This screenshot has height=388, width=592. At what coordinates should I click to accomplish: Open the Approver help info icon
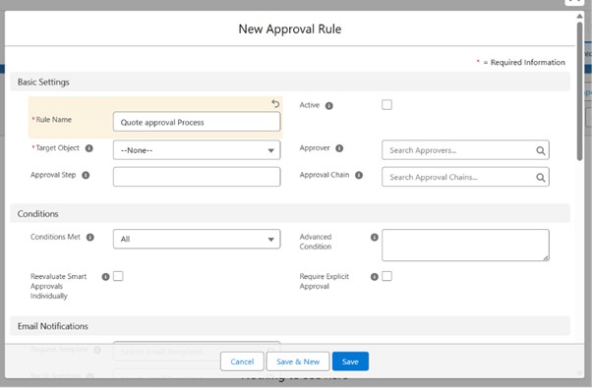coord(339,148)
